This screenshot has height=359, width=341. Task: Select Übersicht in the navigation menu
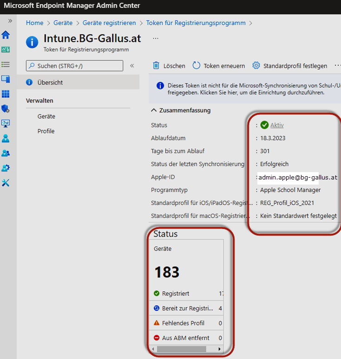click(x=50, y=83)
